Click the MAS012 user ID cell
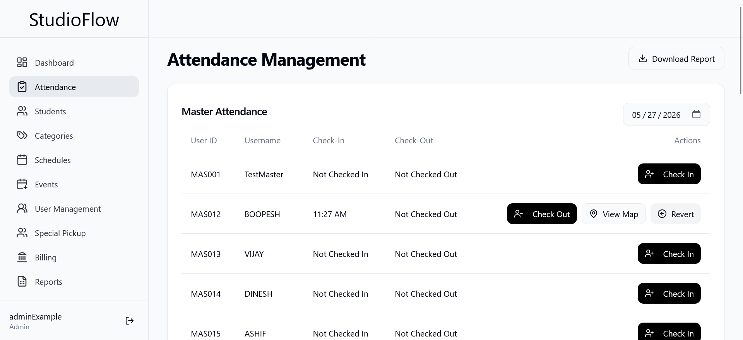Image resolution: width=743 pixels, height=340 pixels. point(205,214)
